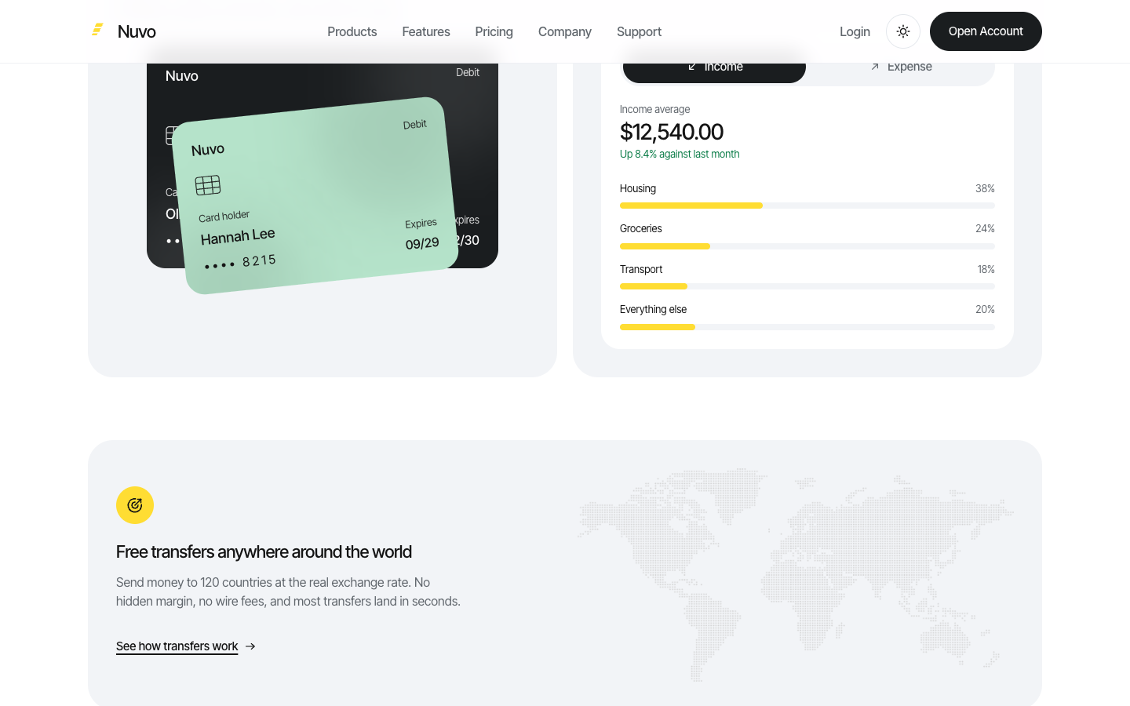1130x706 pixels.
Task: Click the Up 8.4% against last month text
Action: pyautogui.click(x=680, y=154)
